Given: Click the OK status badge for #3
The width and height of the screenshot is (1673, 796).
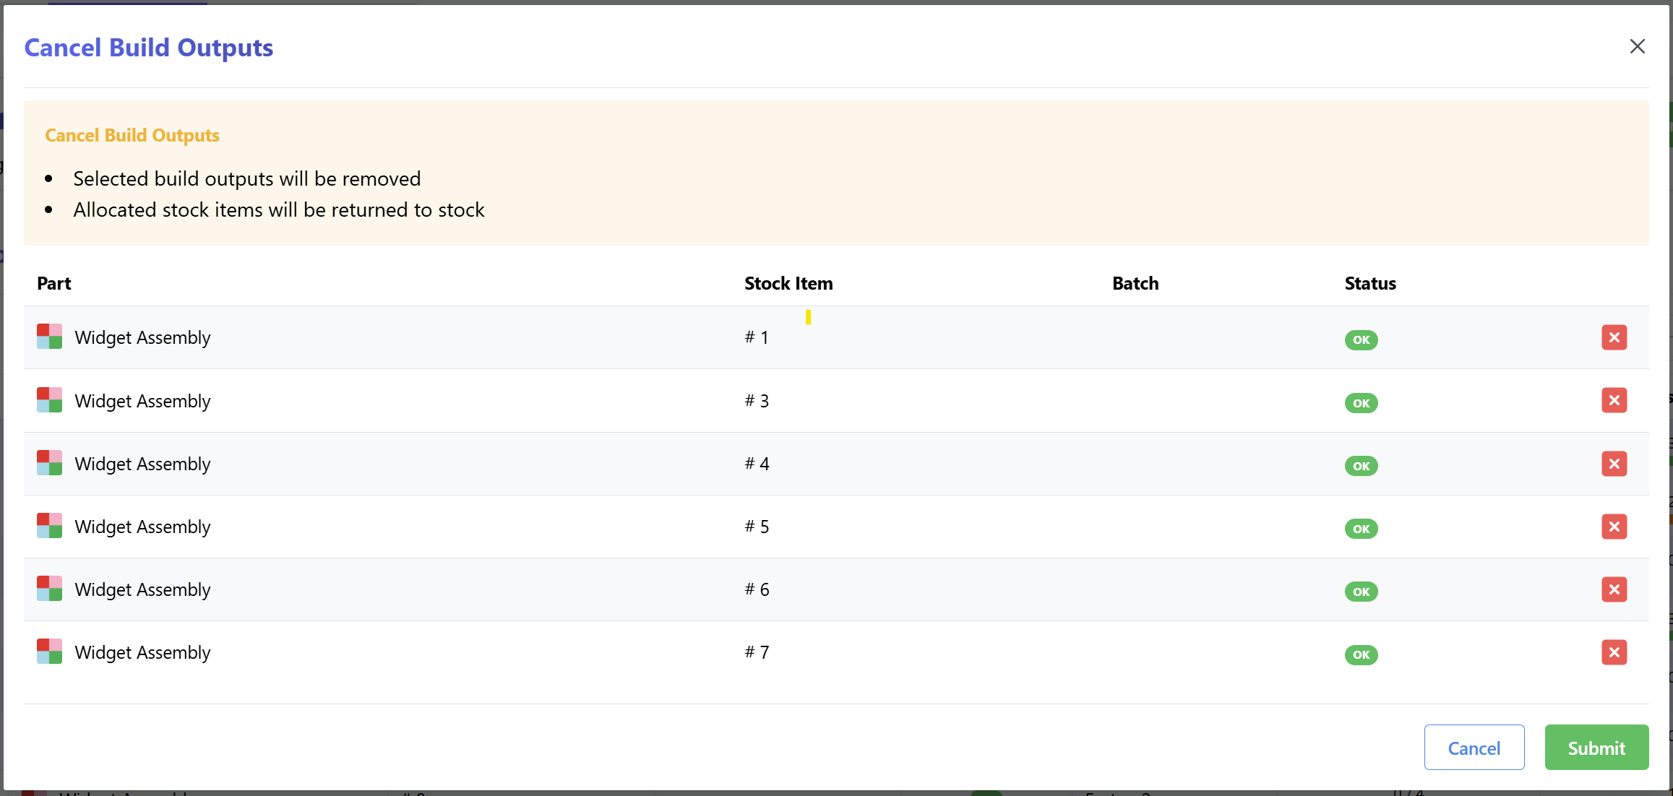Looking at the screenshot, I should [x=1361, y=403].
